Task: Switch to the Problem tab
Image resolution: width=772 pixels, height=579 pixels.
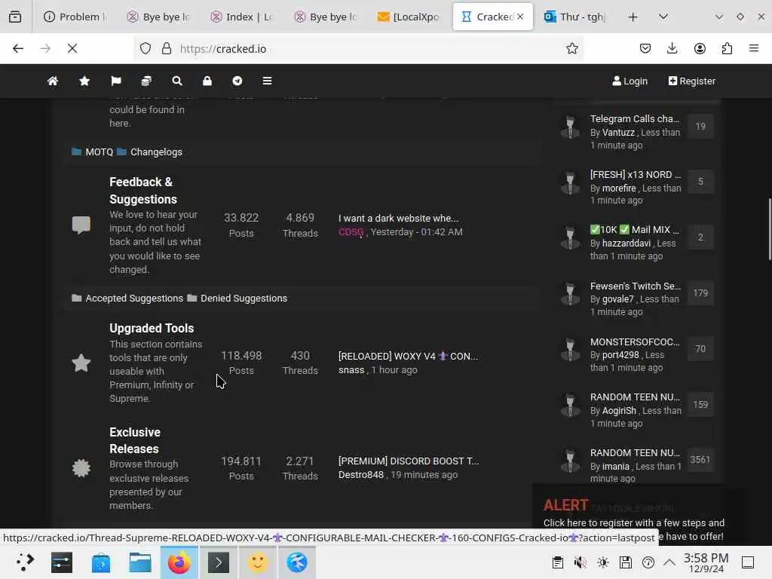Action: coord(75,17)
